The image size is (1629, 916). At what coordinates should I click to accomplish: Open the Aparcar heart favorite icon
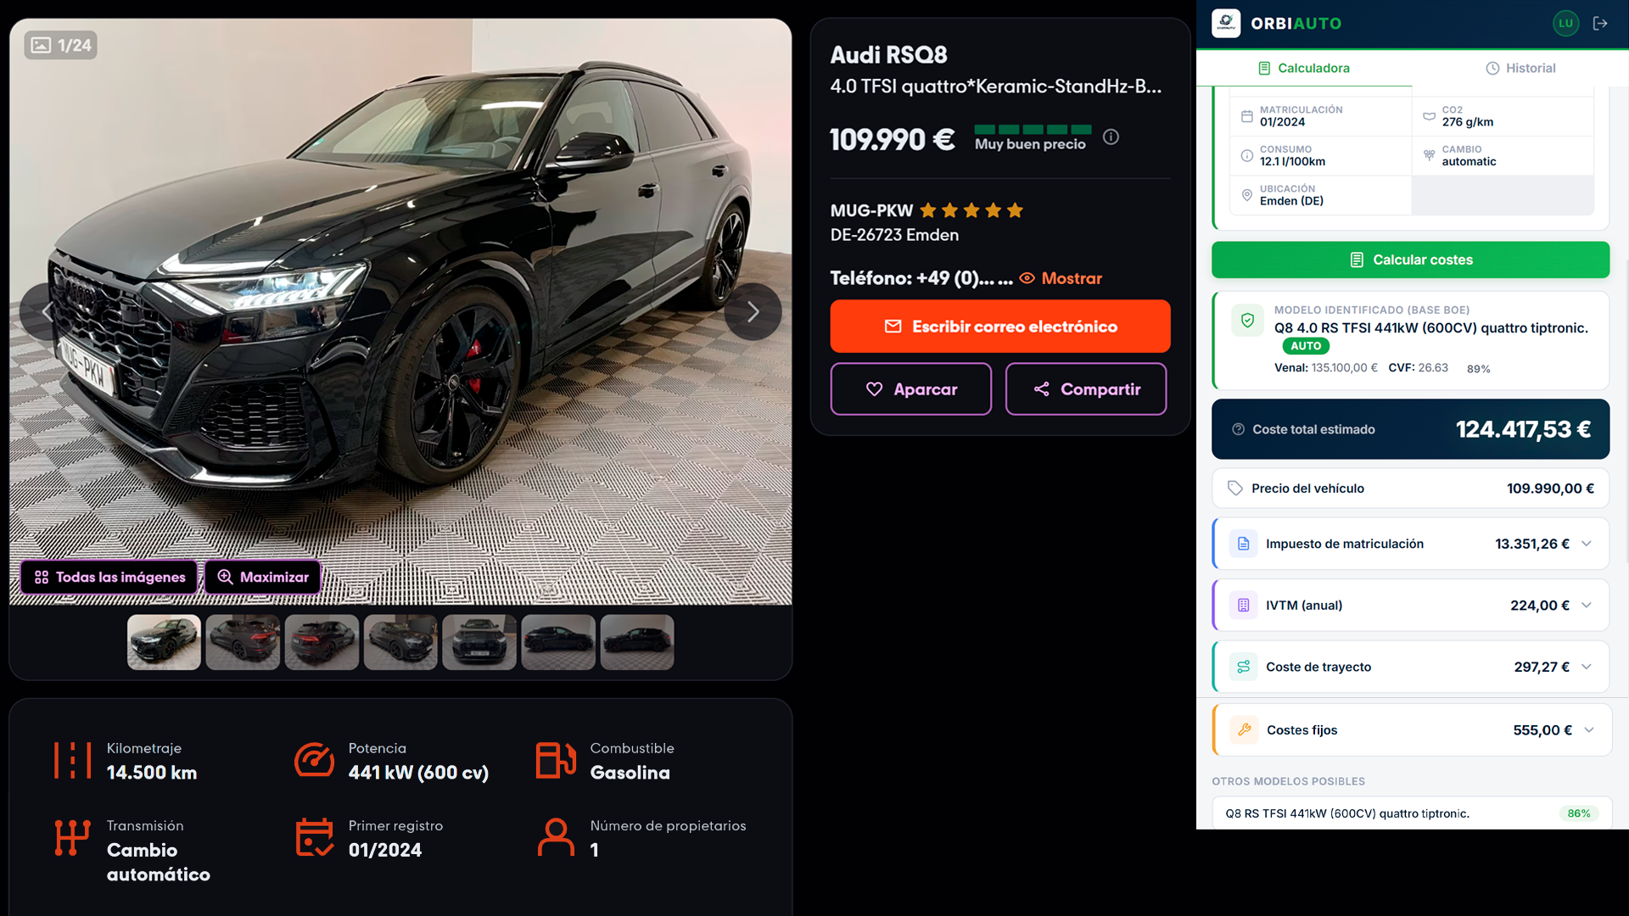click(875, 388)
